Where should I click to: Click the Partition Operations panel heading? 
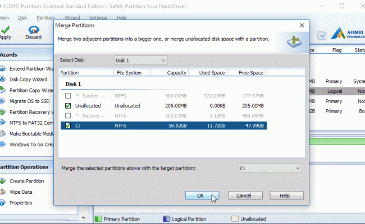(x=24, y=167)
